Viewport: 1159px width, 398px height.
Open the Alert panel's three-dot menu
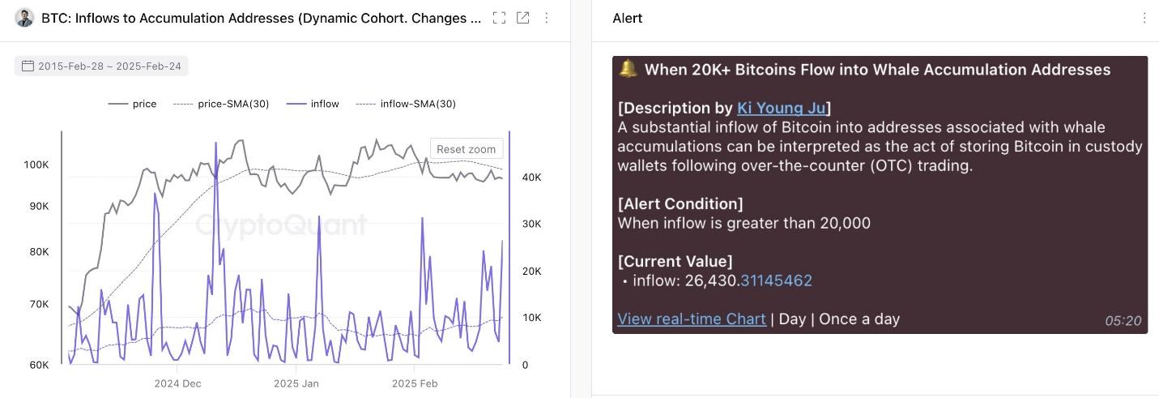click(x=1144, y=18)
